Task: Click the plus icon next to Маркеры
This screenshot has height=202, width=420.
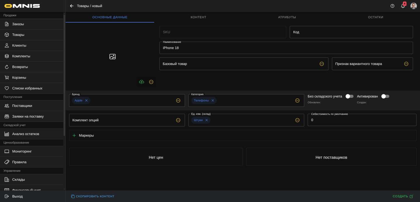Action: (74, 135)
